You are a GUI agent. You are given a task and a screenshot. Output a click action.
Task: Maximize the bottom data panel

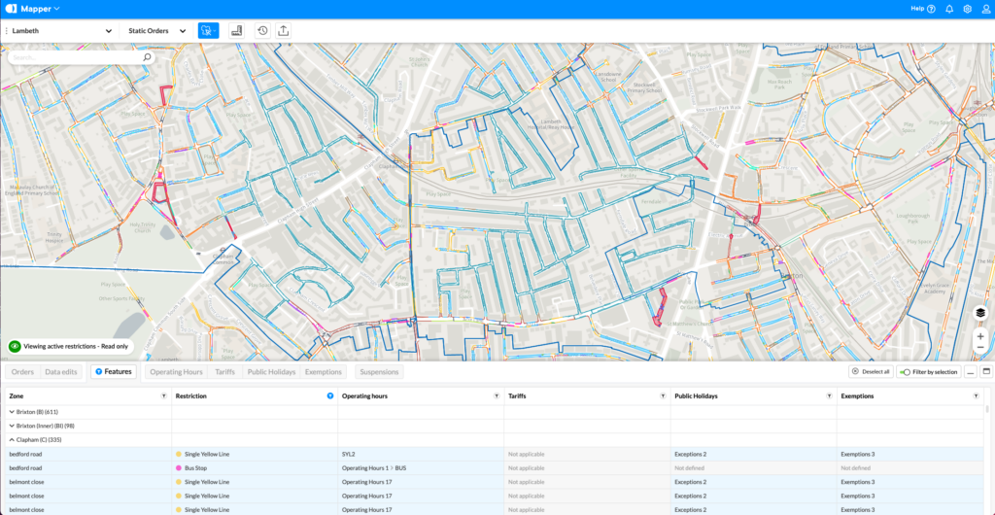[987, 371]
